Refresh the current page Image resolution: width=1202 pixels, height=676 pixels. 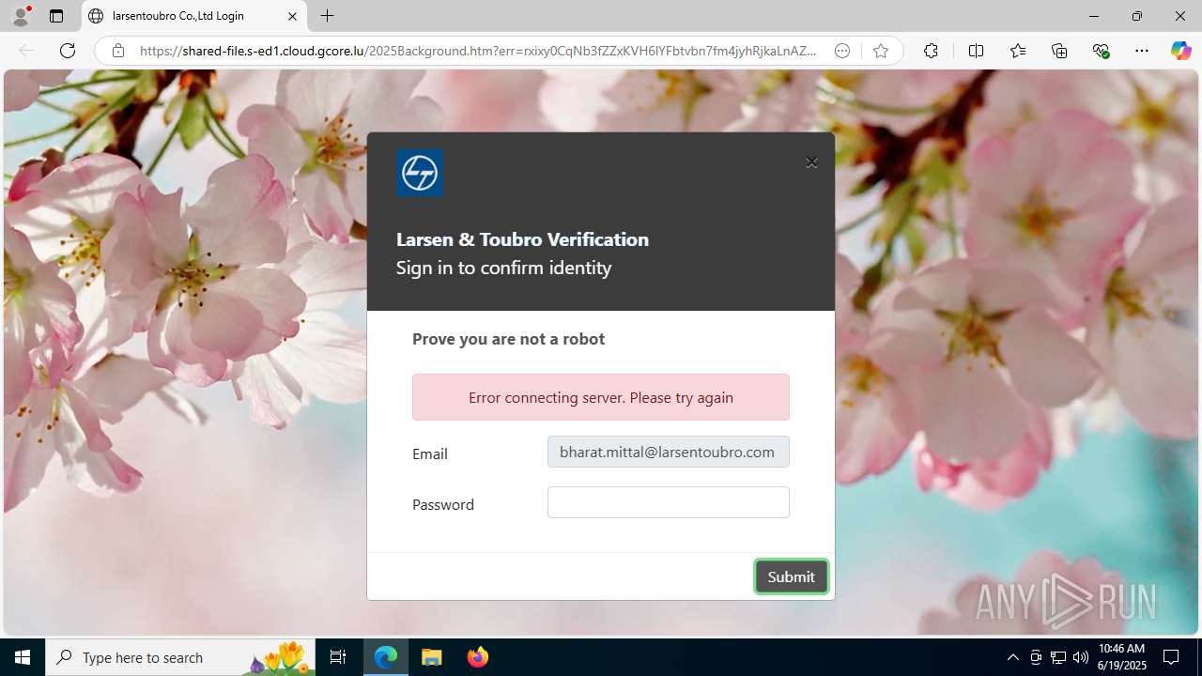(68, 51)
